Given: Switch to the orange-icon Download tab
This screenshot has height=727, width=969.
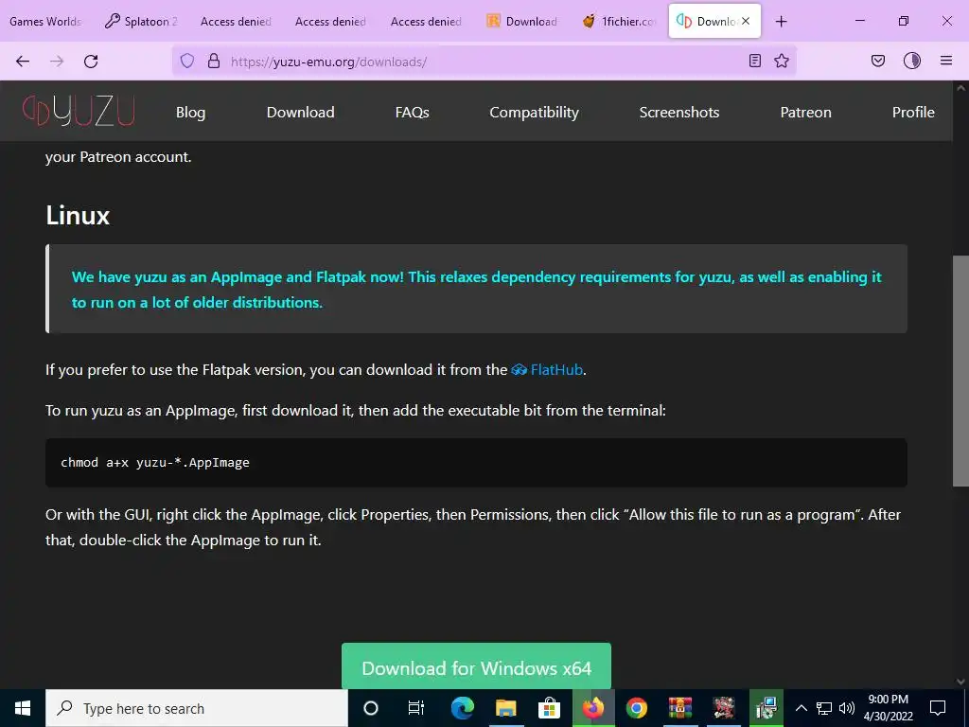Looking at the screenshot, I should pos(524,21).
